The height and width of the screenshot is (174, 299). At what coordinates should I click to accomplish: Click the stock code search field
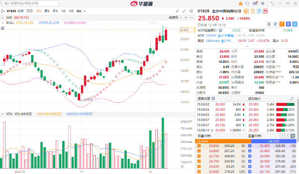[30, 3]
